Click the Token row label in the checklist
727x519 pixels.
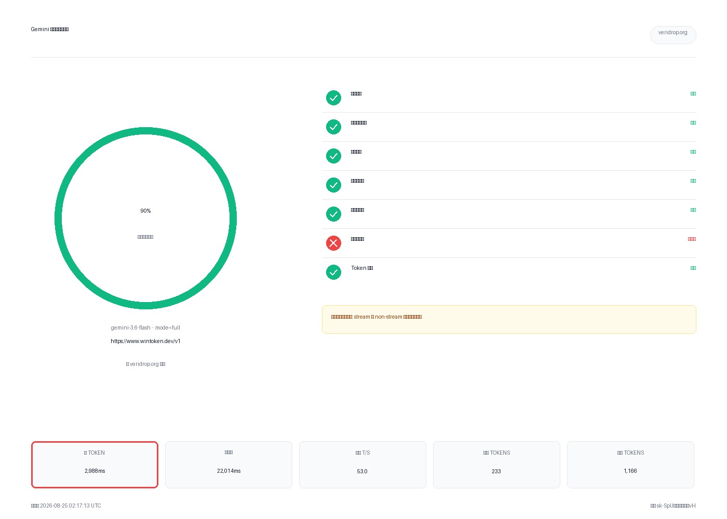pos(362,268)
